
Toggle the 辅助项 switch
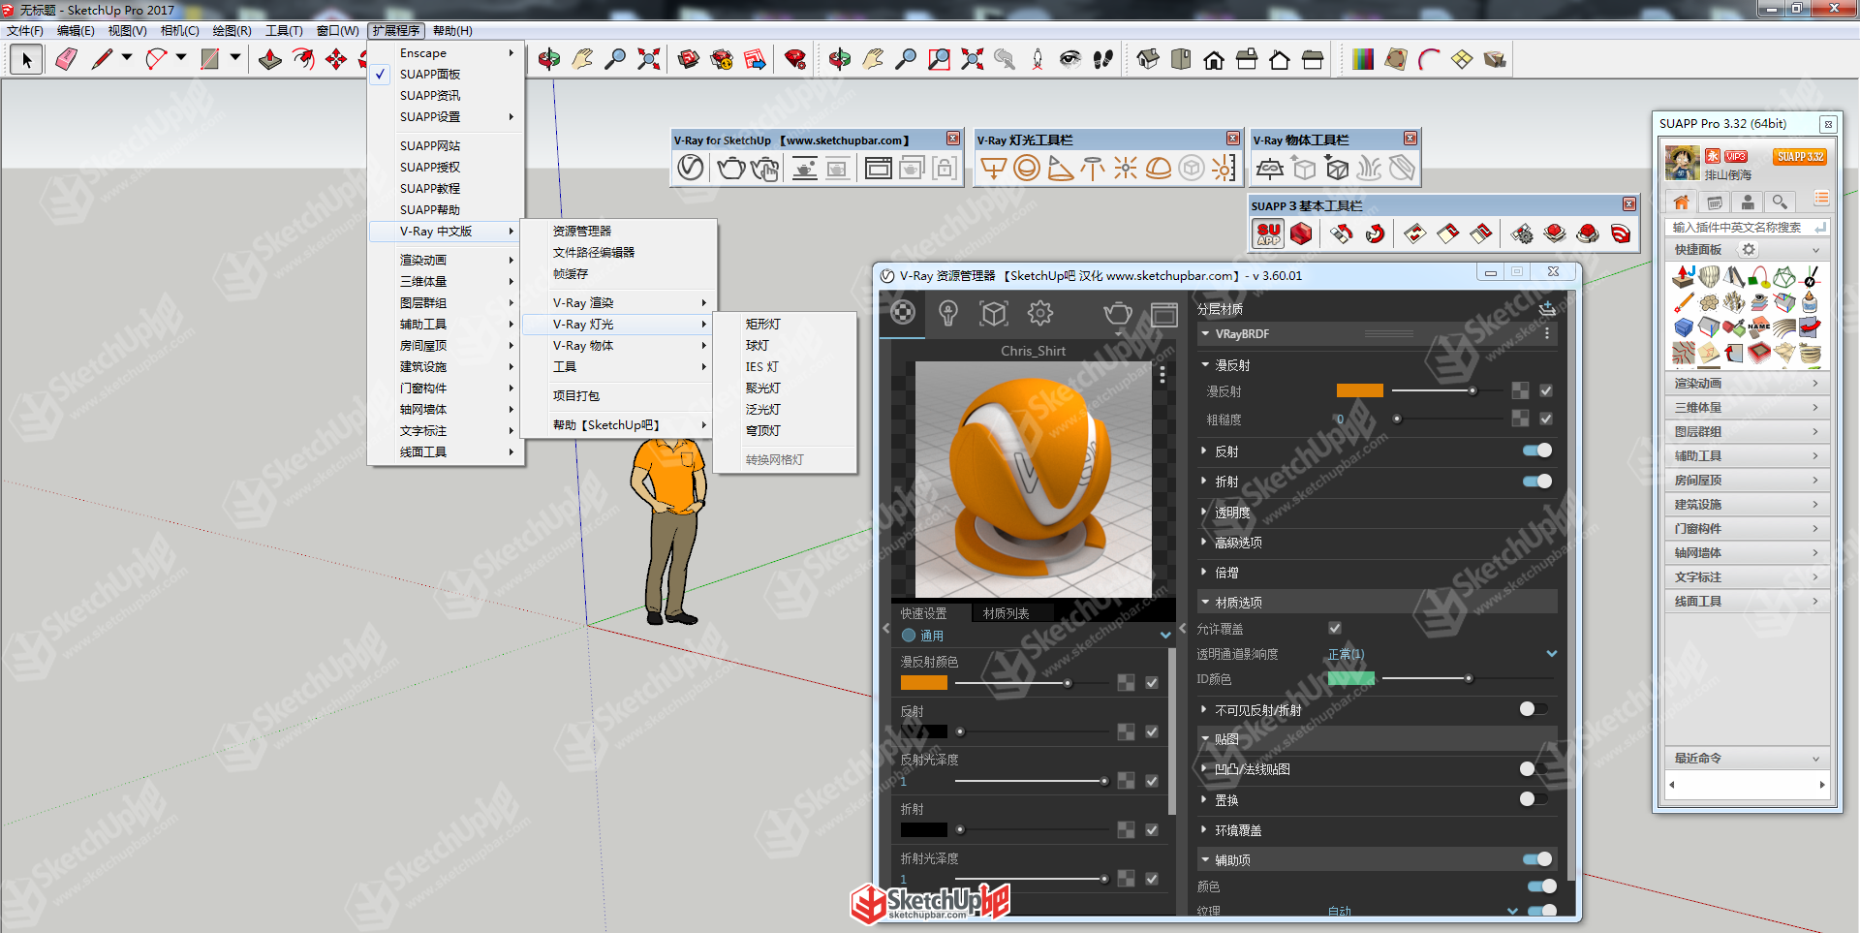pyautogui.click(x=1537, y=859)
